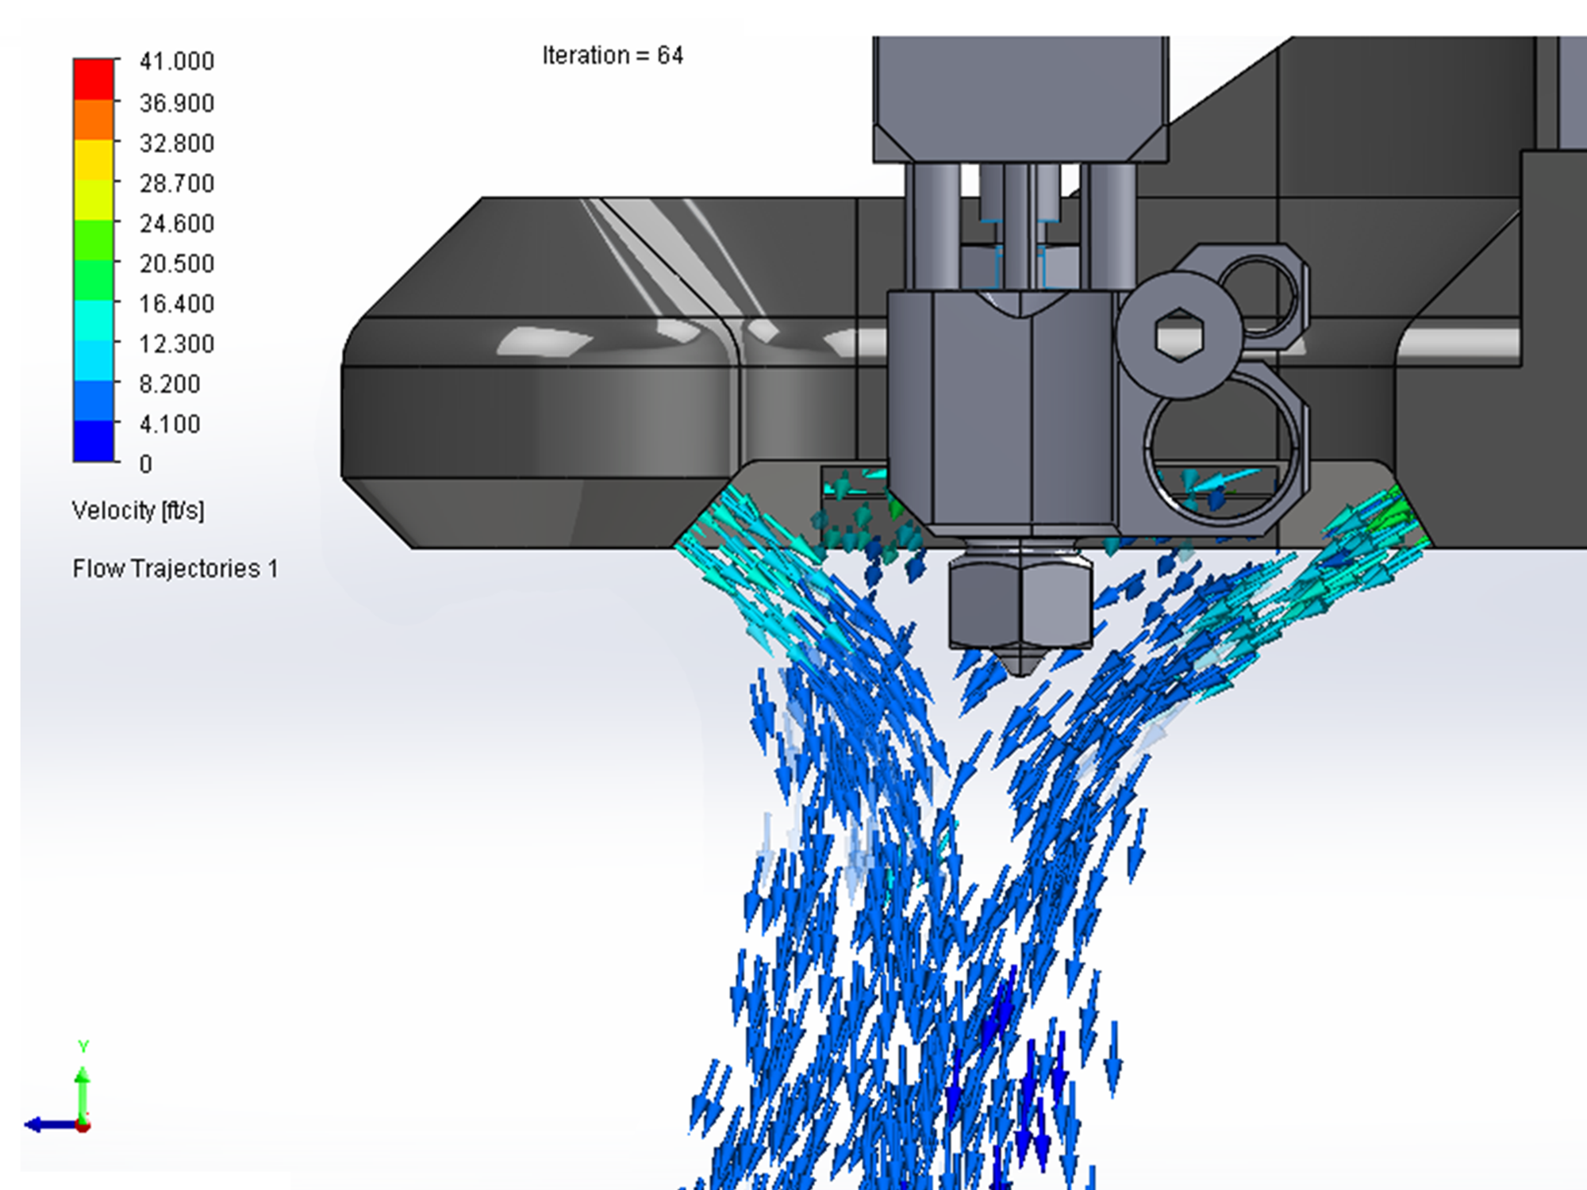Click the 0 minimum legend value
This screenshot has width=1587, height=1190.
[145, 464]
